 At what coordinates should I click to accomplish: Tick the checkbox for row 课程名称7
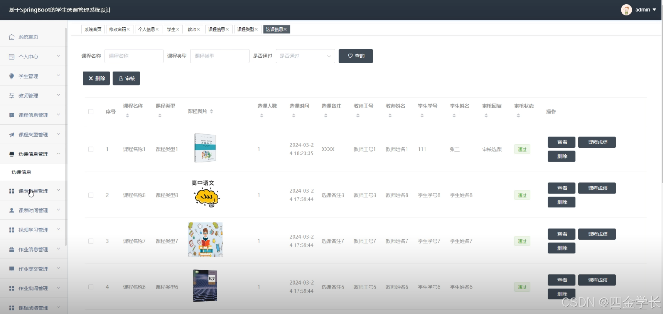(91, 241)
